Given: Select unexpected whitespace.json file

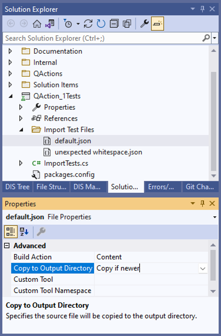Looking at the screenshot, I should [x=98, y=152].
